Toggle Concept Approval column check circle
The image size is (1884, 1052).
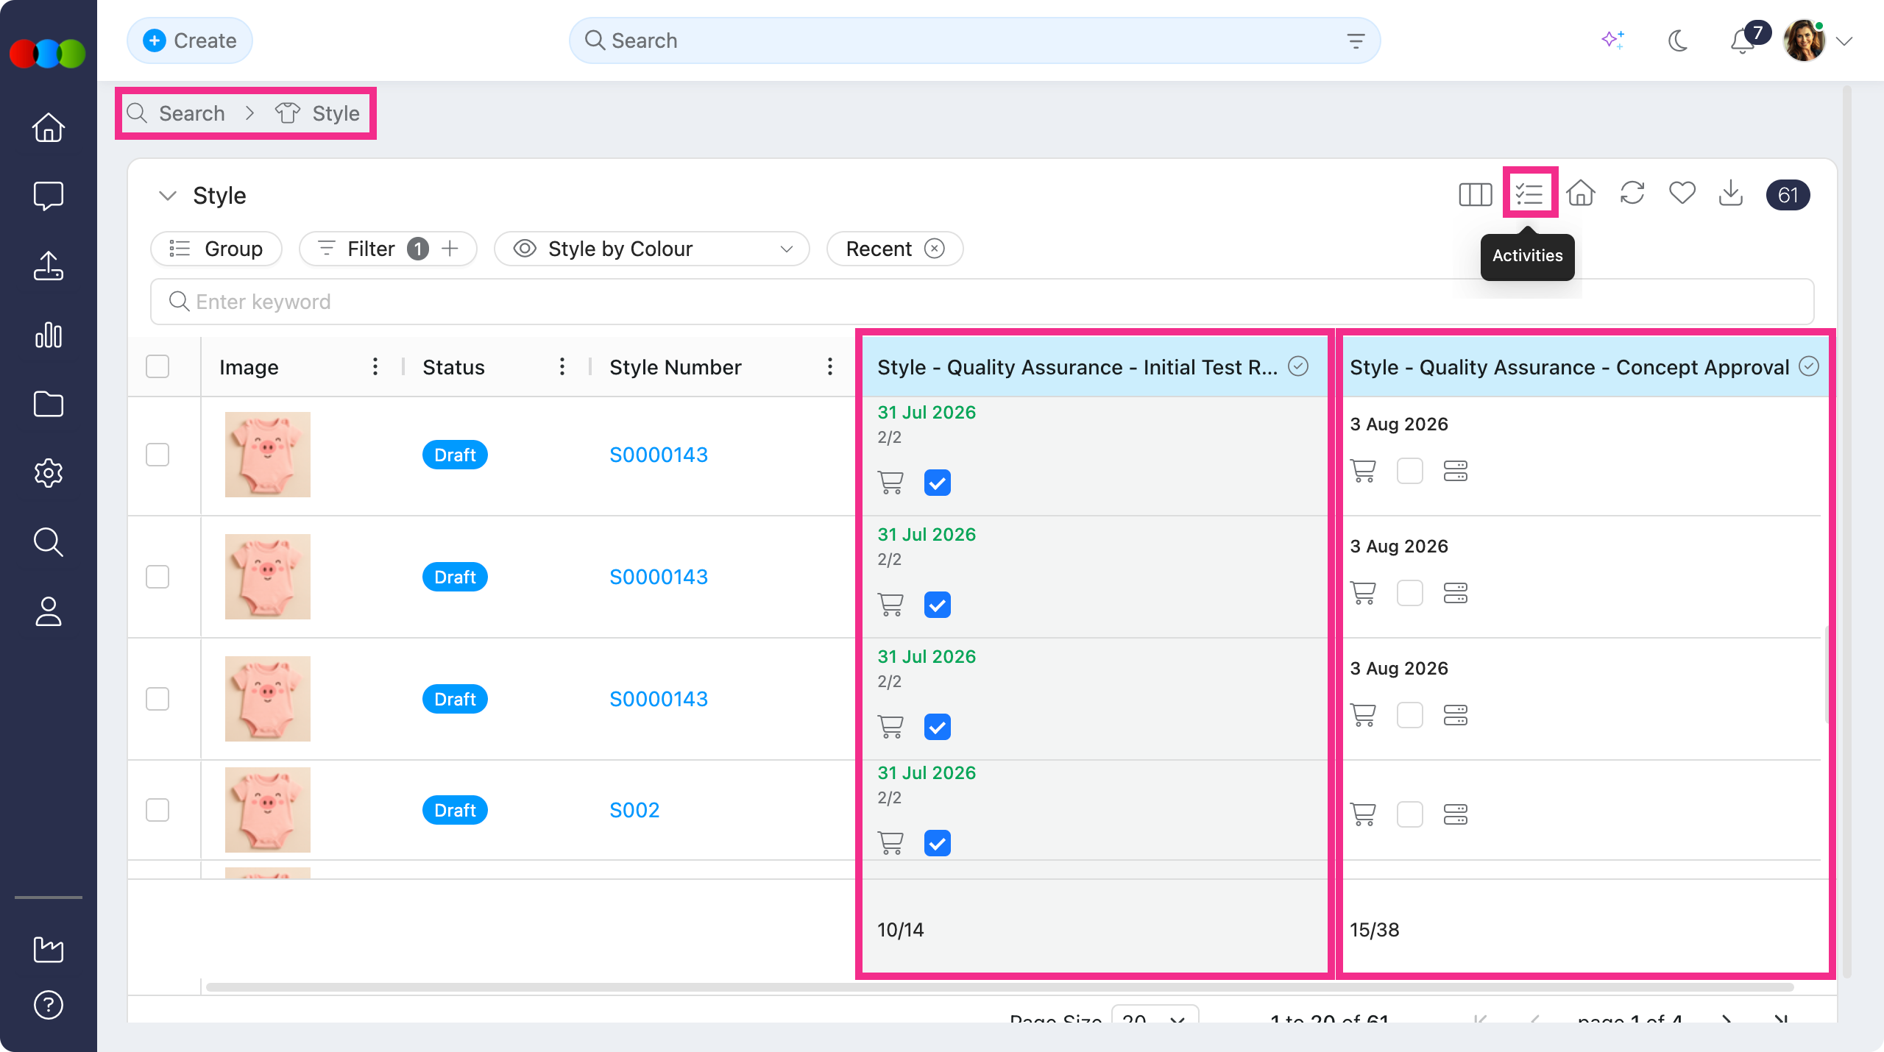click(1809, 366)
